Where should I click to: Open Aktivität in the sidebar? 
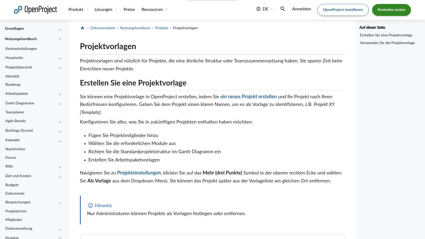click(12, 76)
